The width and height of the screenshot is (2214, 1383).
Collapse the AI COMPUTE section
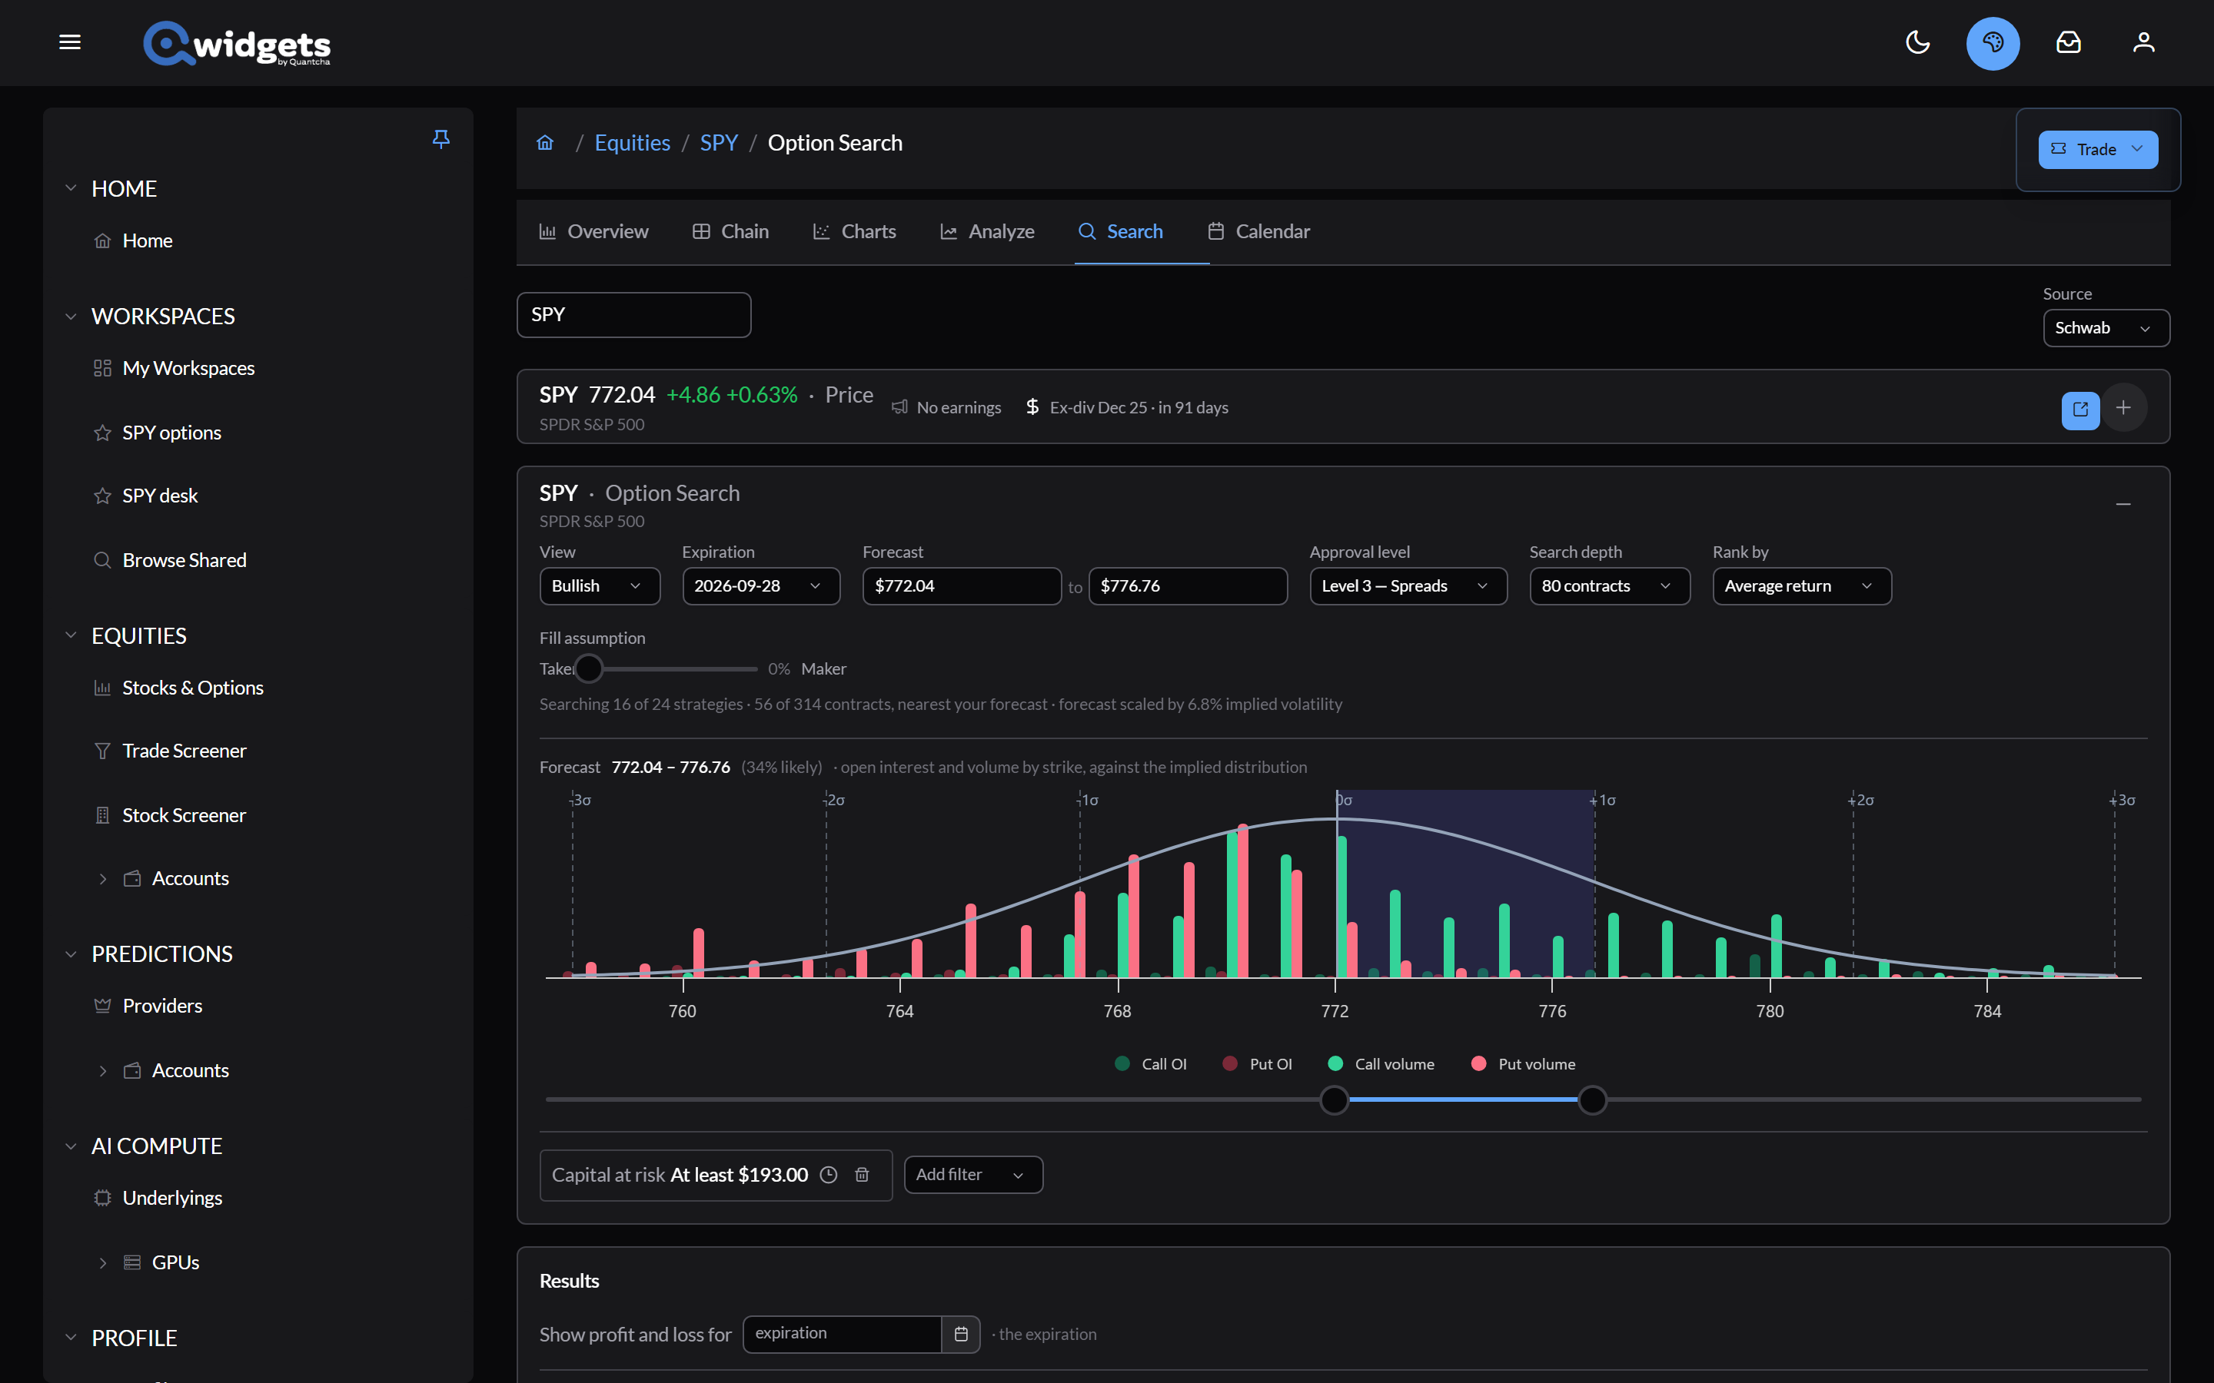click(x=71, y=1146)
